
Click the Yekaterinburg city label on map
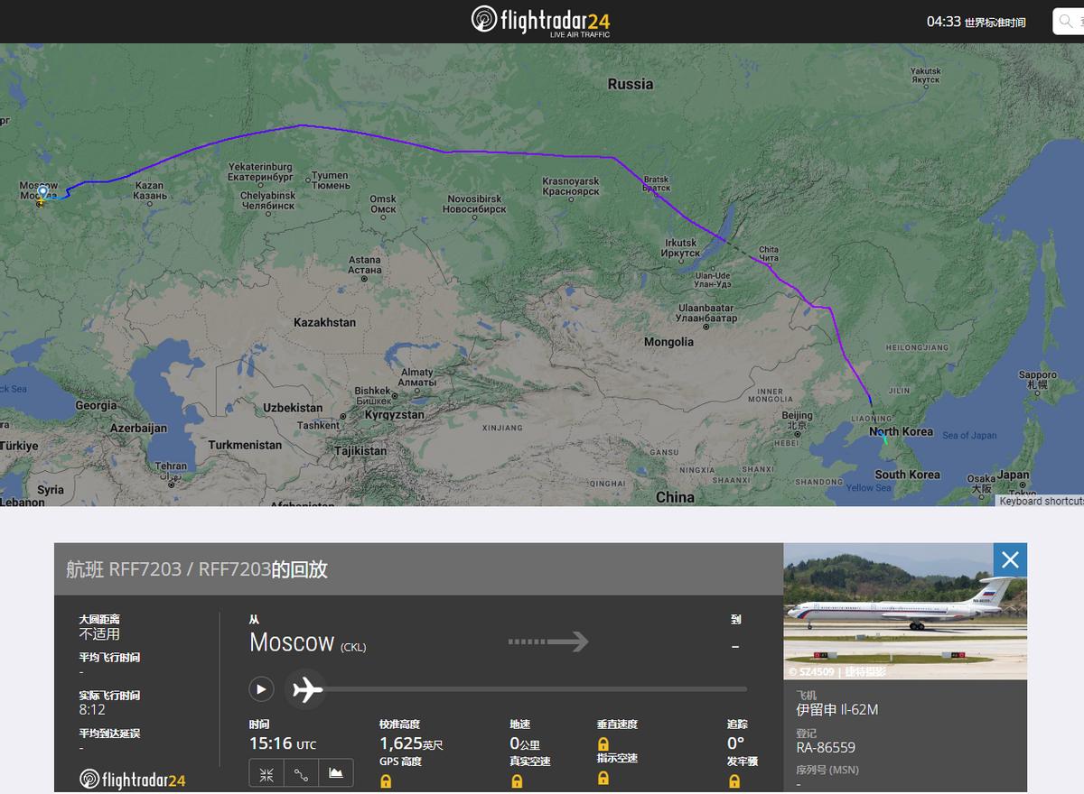pos(260,172)
